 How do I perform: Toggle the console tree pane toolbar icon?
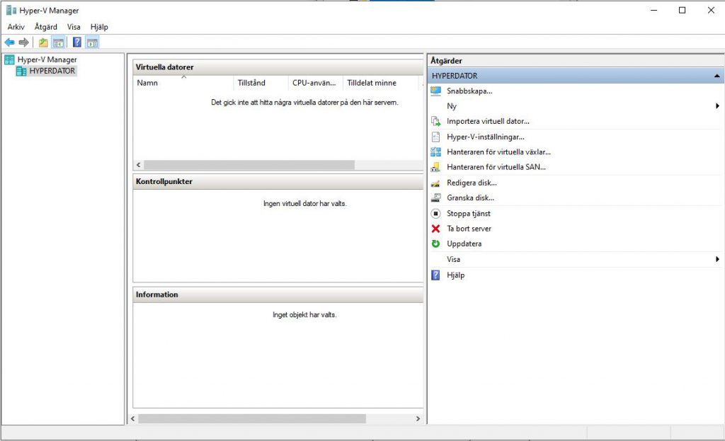click(58, 42)
